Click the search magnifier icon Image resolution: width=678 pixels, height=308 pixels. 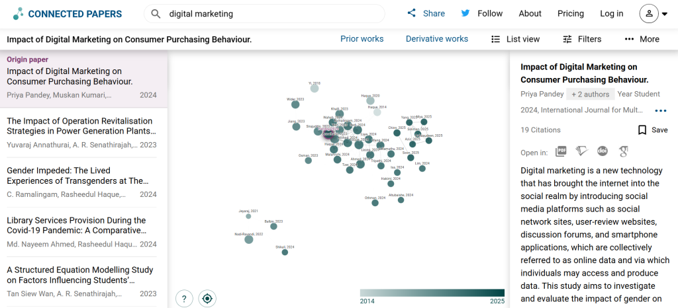[x=156, y=14]
